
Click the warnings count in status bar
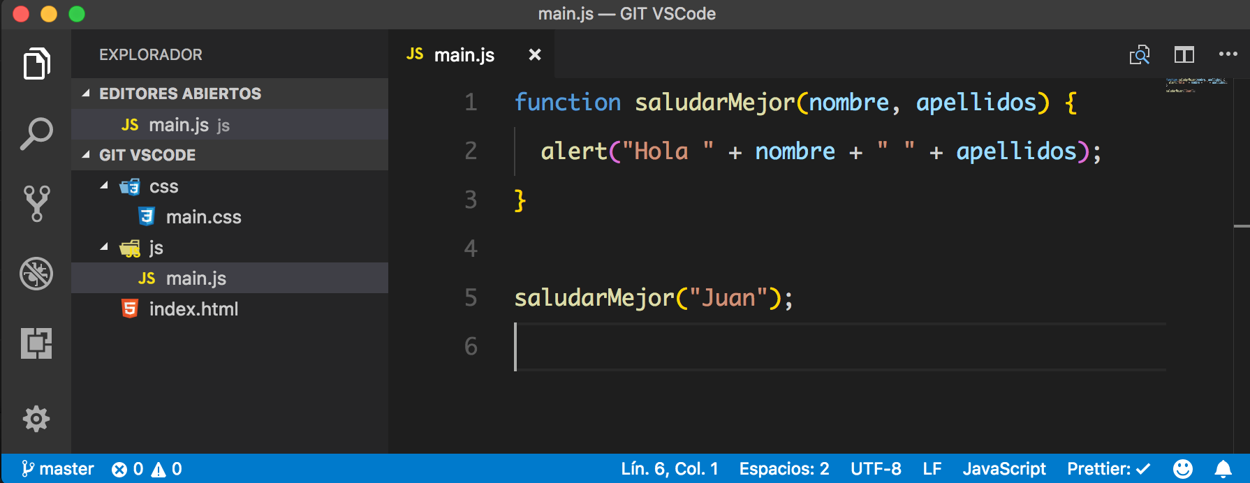coord(168,469)
